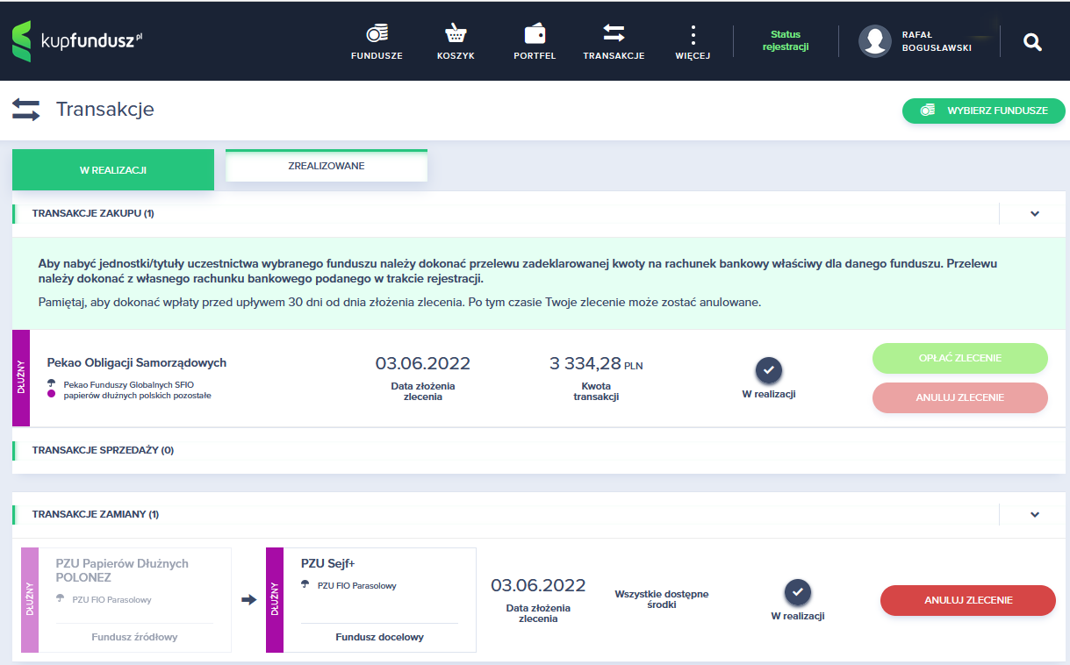Image resolution: width=1070 pixels, height=665 pixels.
Task: Click the kupfundusz.pl logo
Action: 76,41
